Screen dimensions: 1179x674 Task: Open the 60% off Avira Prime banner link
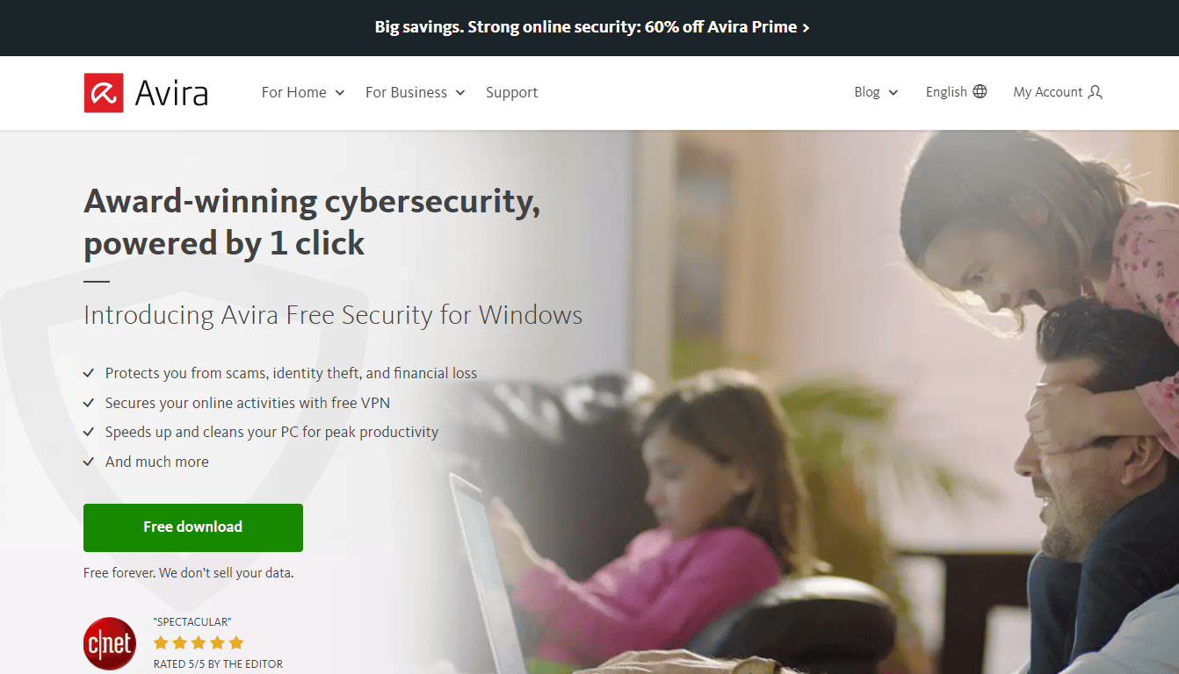[x=592, y=27]
